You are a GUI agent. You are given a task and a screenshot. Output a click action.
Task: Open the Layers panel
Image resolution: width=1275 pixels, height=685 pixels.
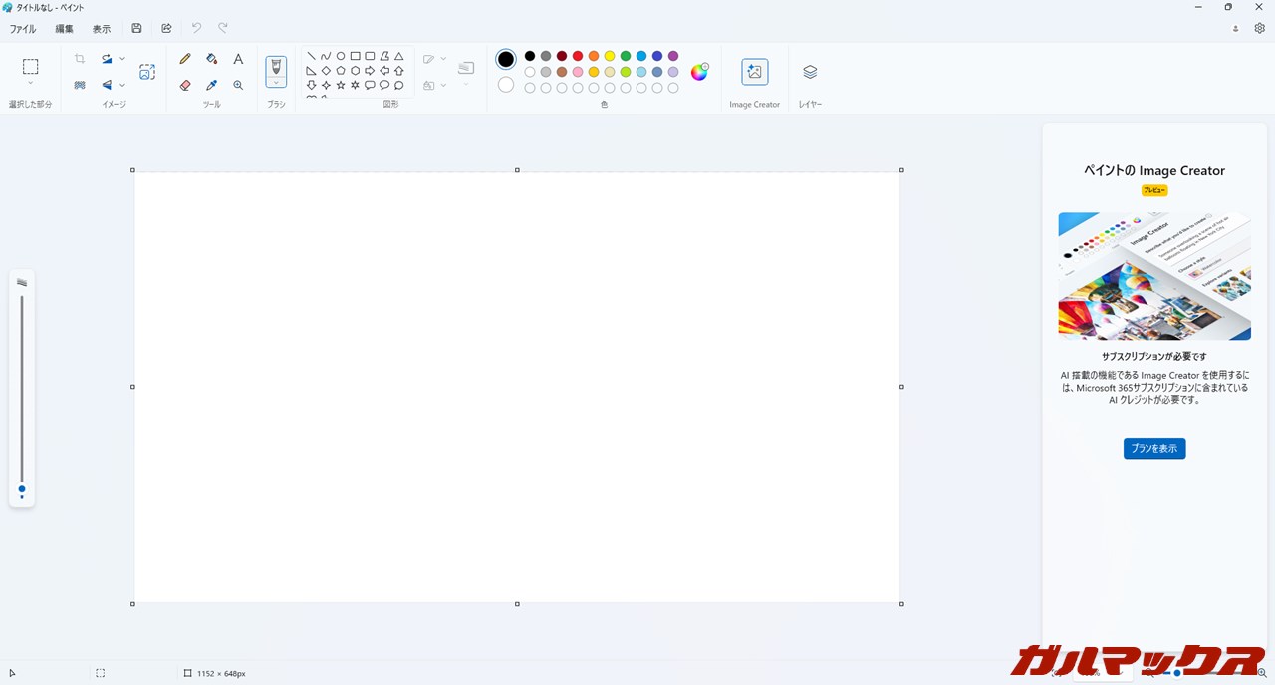pyautogui.click(x=810, y=72)
